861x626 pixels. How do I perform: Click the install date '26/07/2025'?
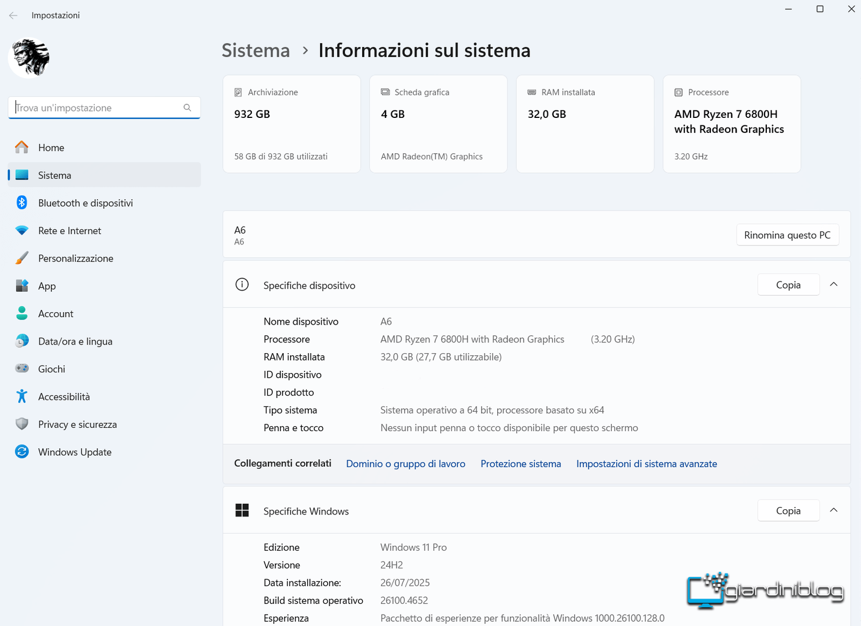click(x=405, y=583)
